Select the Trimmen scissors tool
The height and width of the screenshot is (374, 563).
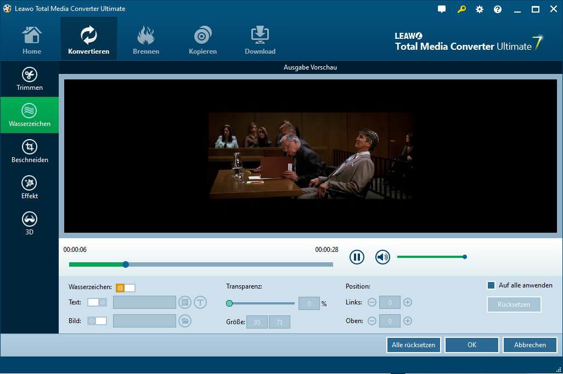30,79
